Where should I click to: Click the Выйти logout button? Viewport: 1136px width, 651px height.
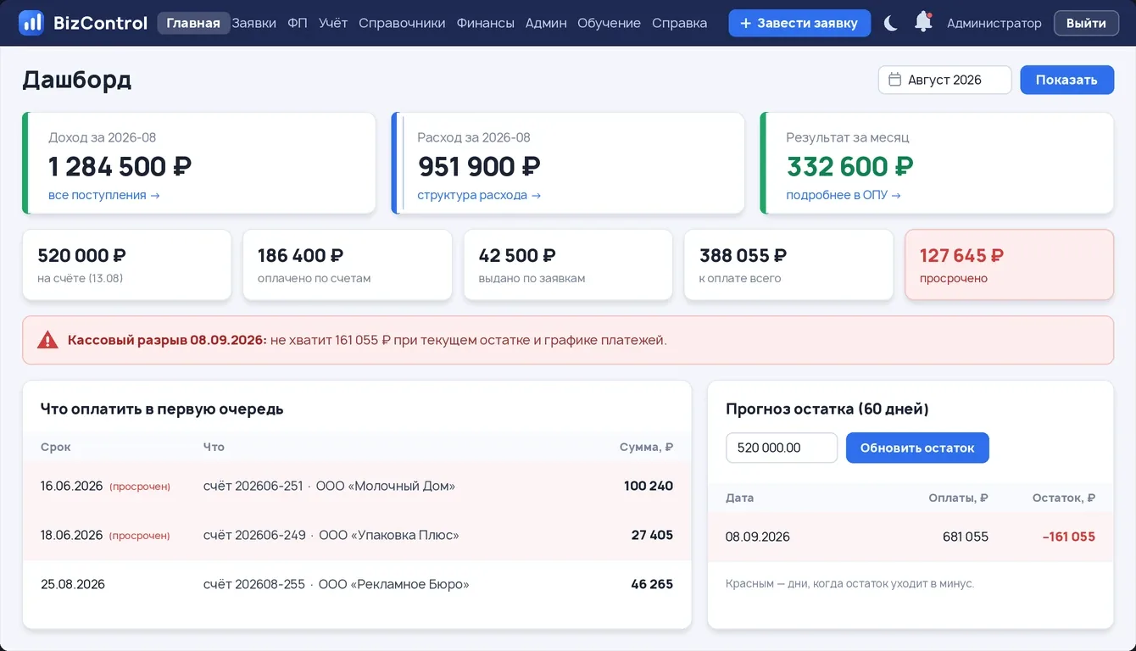coord(1086,23)
